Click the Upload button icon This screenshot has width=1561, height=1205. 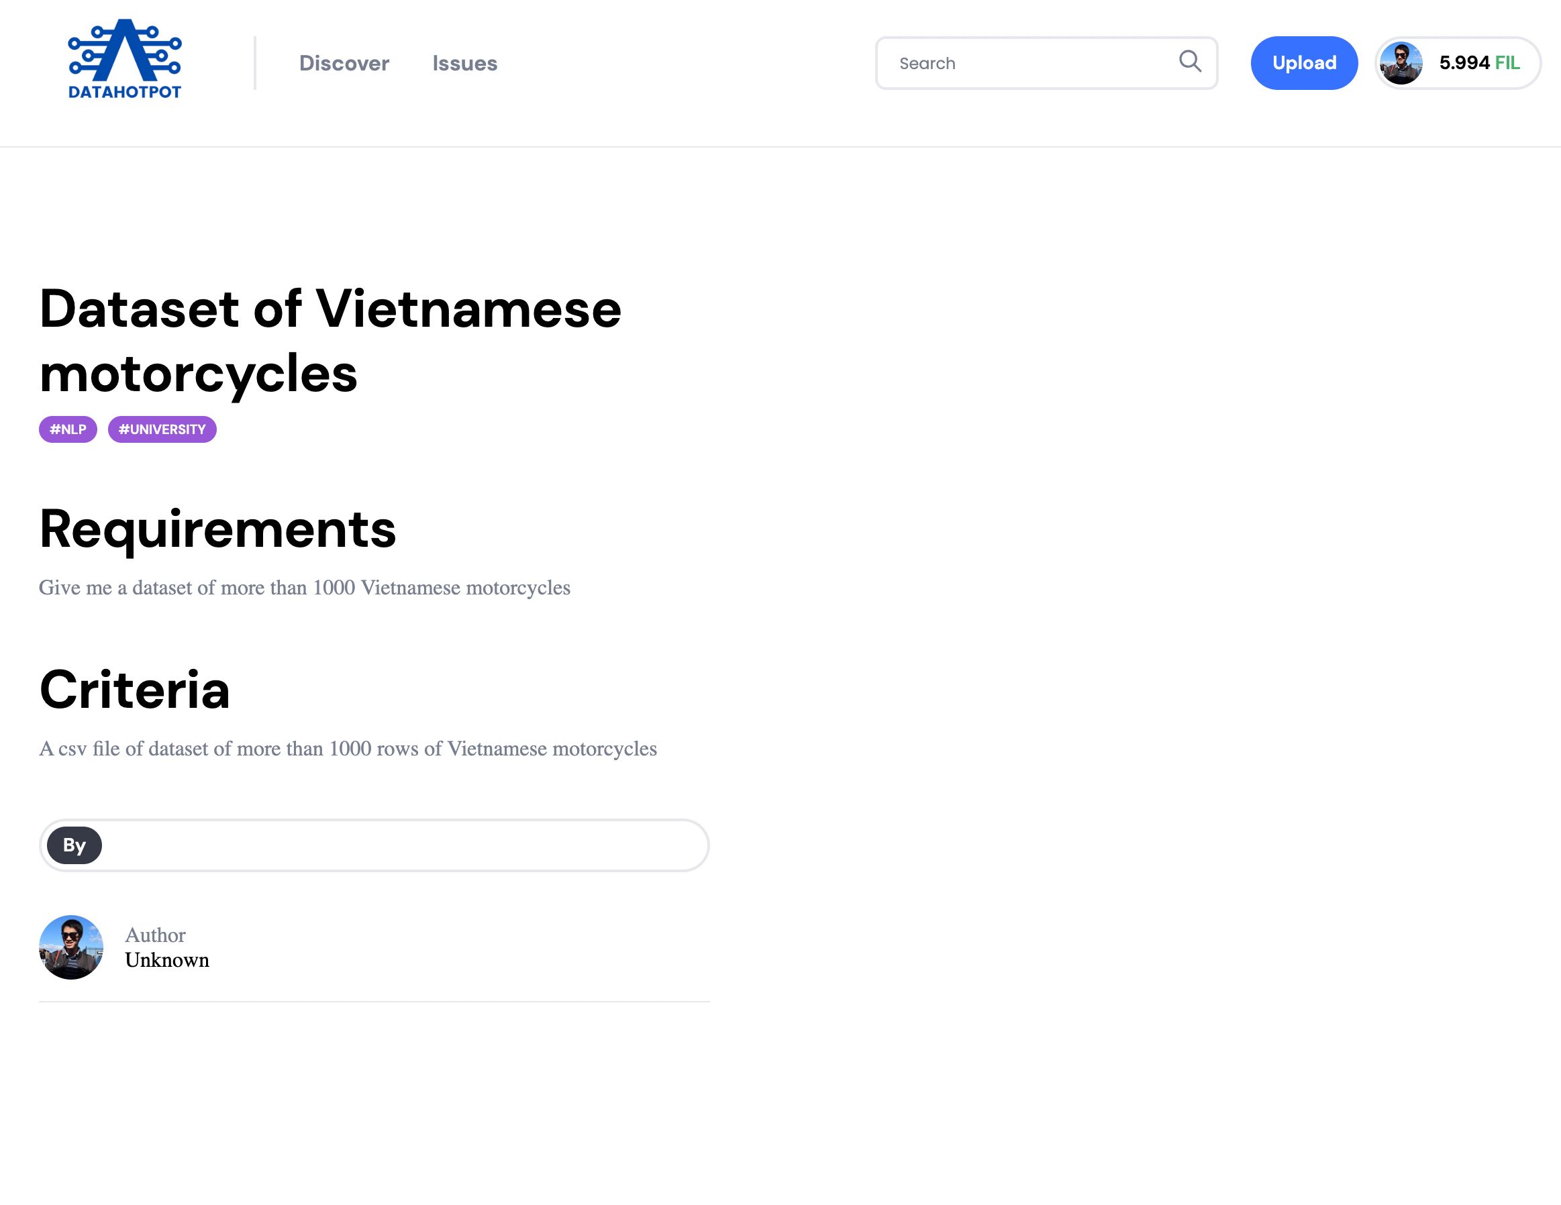1304,63
